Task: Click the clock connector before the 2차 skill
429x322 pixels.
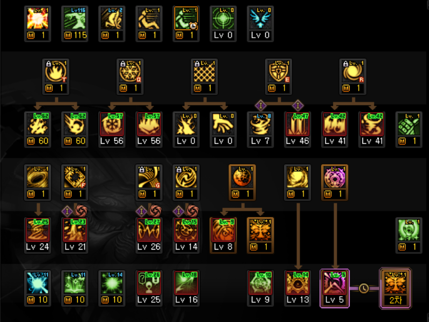Action: click(364, 288)
